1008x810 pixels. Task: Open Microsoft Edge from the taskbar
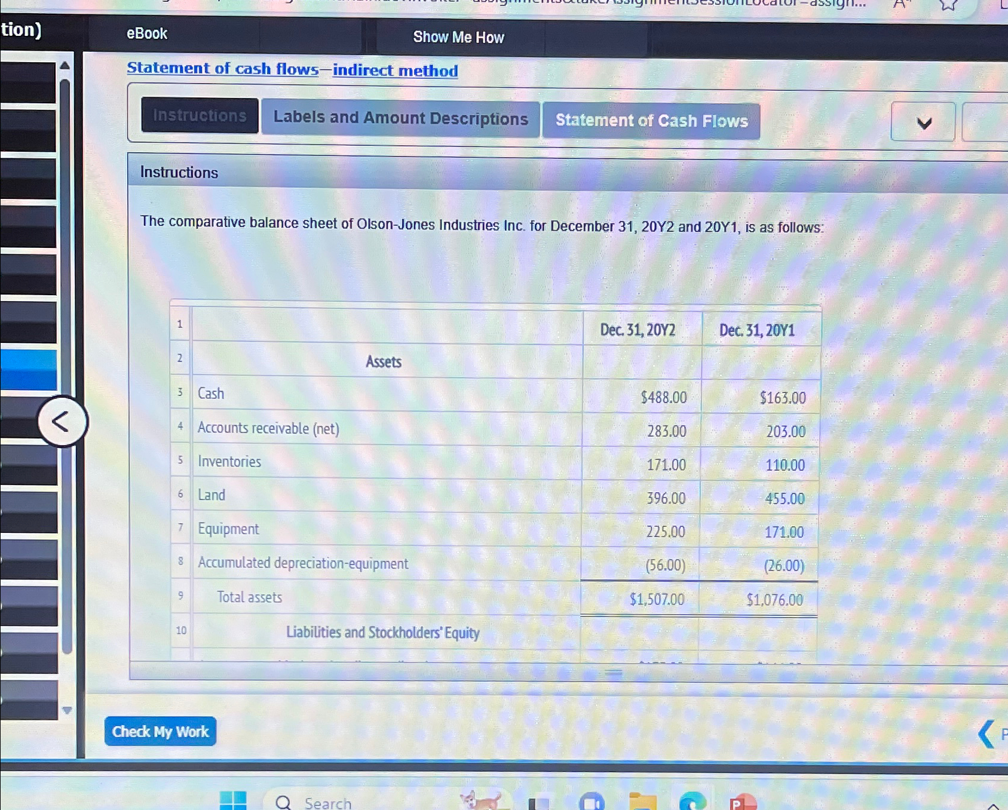693,803
